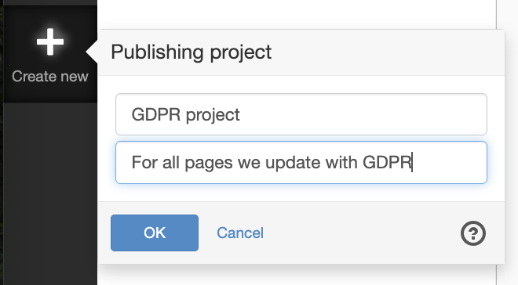The width and height of the screenshot is (518, 285).
Task: Click the word 'pages' in the description field
Action: pyautogui.click(x=209, y=164)
